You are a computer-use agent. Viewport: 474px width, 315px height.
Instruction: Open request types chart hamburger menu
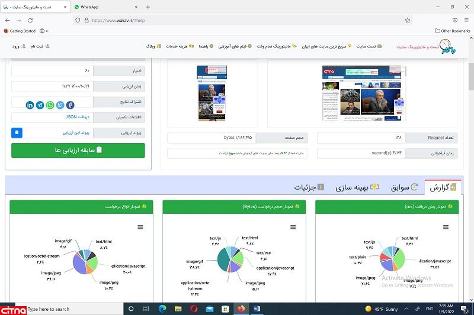(x=140, y=227)
